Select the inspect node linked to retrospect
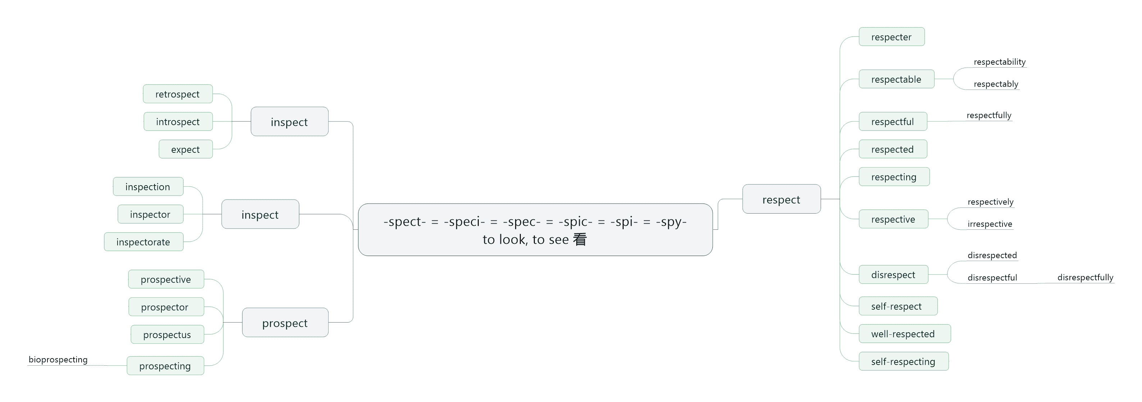Image resolution: width=1142 pixels, height=402 pixels. point(289,122)
